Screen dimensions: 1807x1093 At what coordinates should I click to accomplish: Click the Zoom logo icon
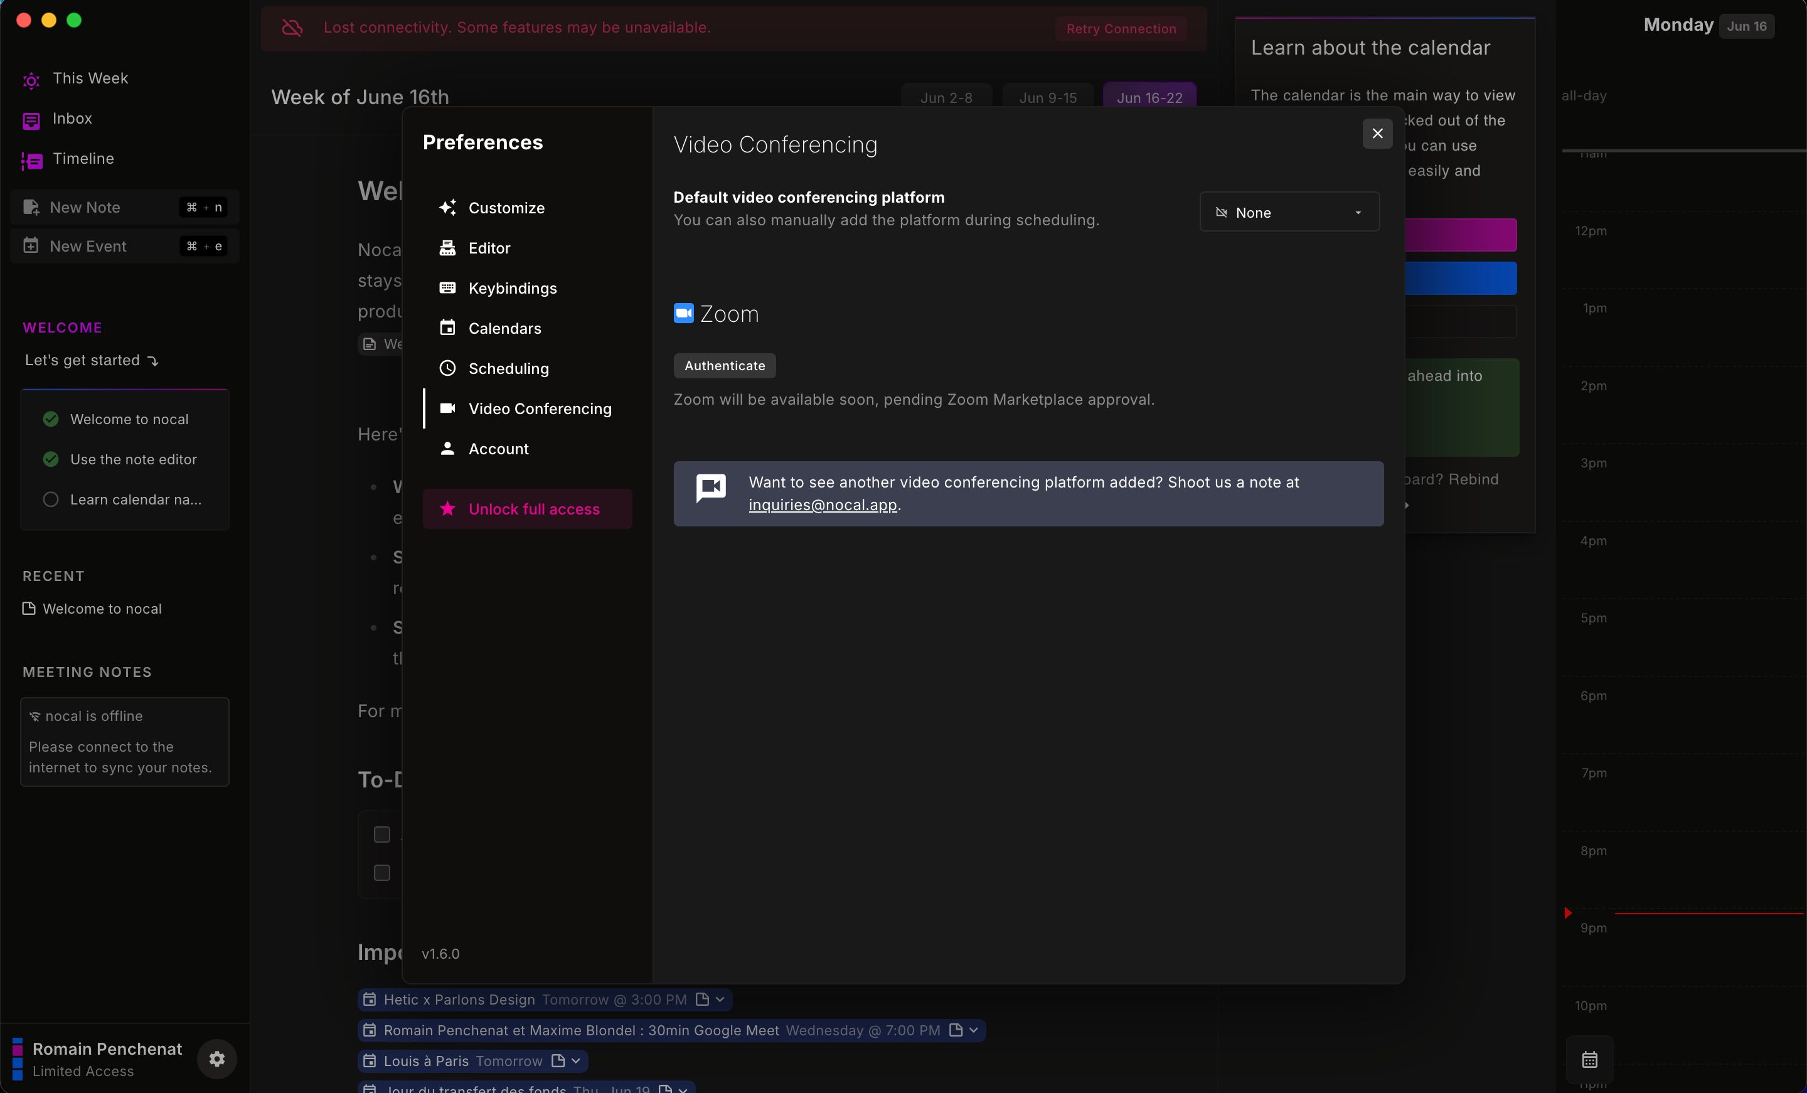pyautogui.click(x=683, y=313)
